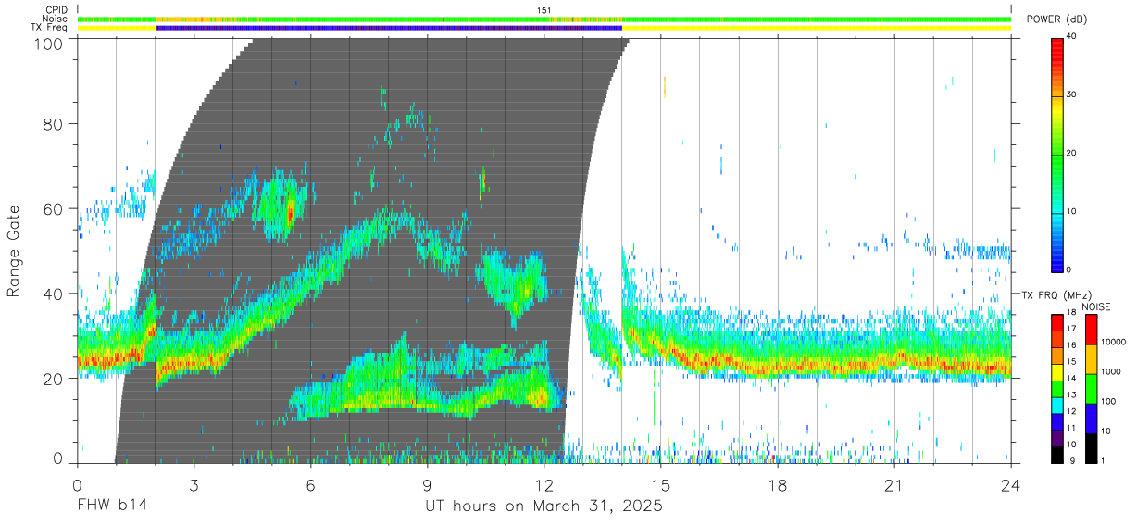Click the green middle segment of the power color bar
The image size is (1137, 525).
(1057, 154)
